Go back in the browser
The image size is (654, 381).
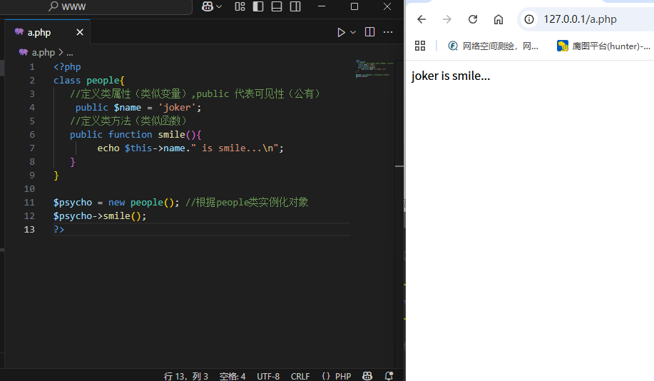[x=421, y=19]
